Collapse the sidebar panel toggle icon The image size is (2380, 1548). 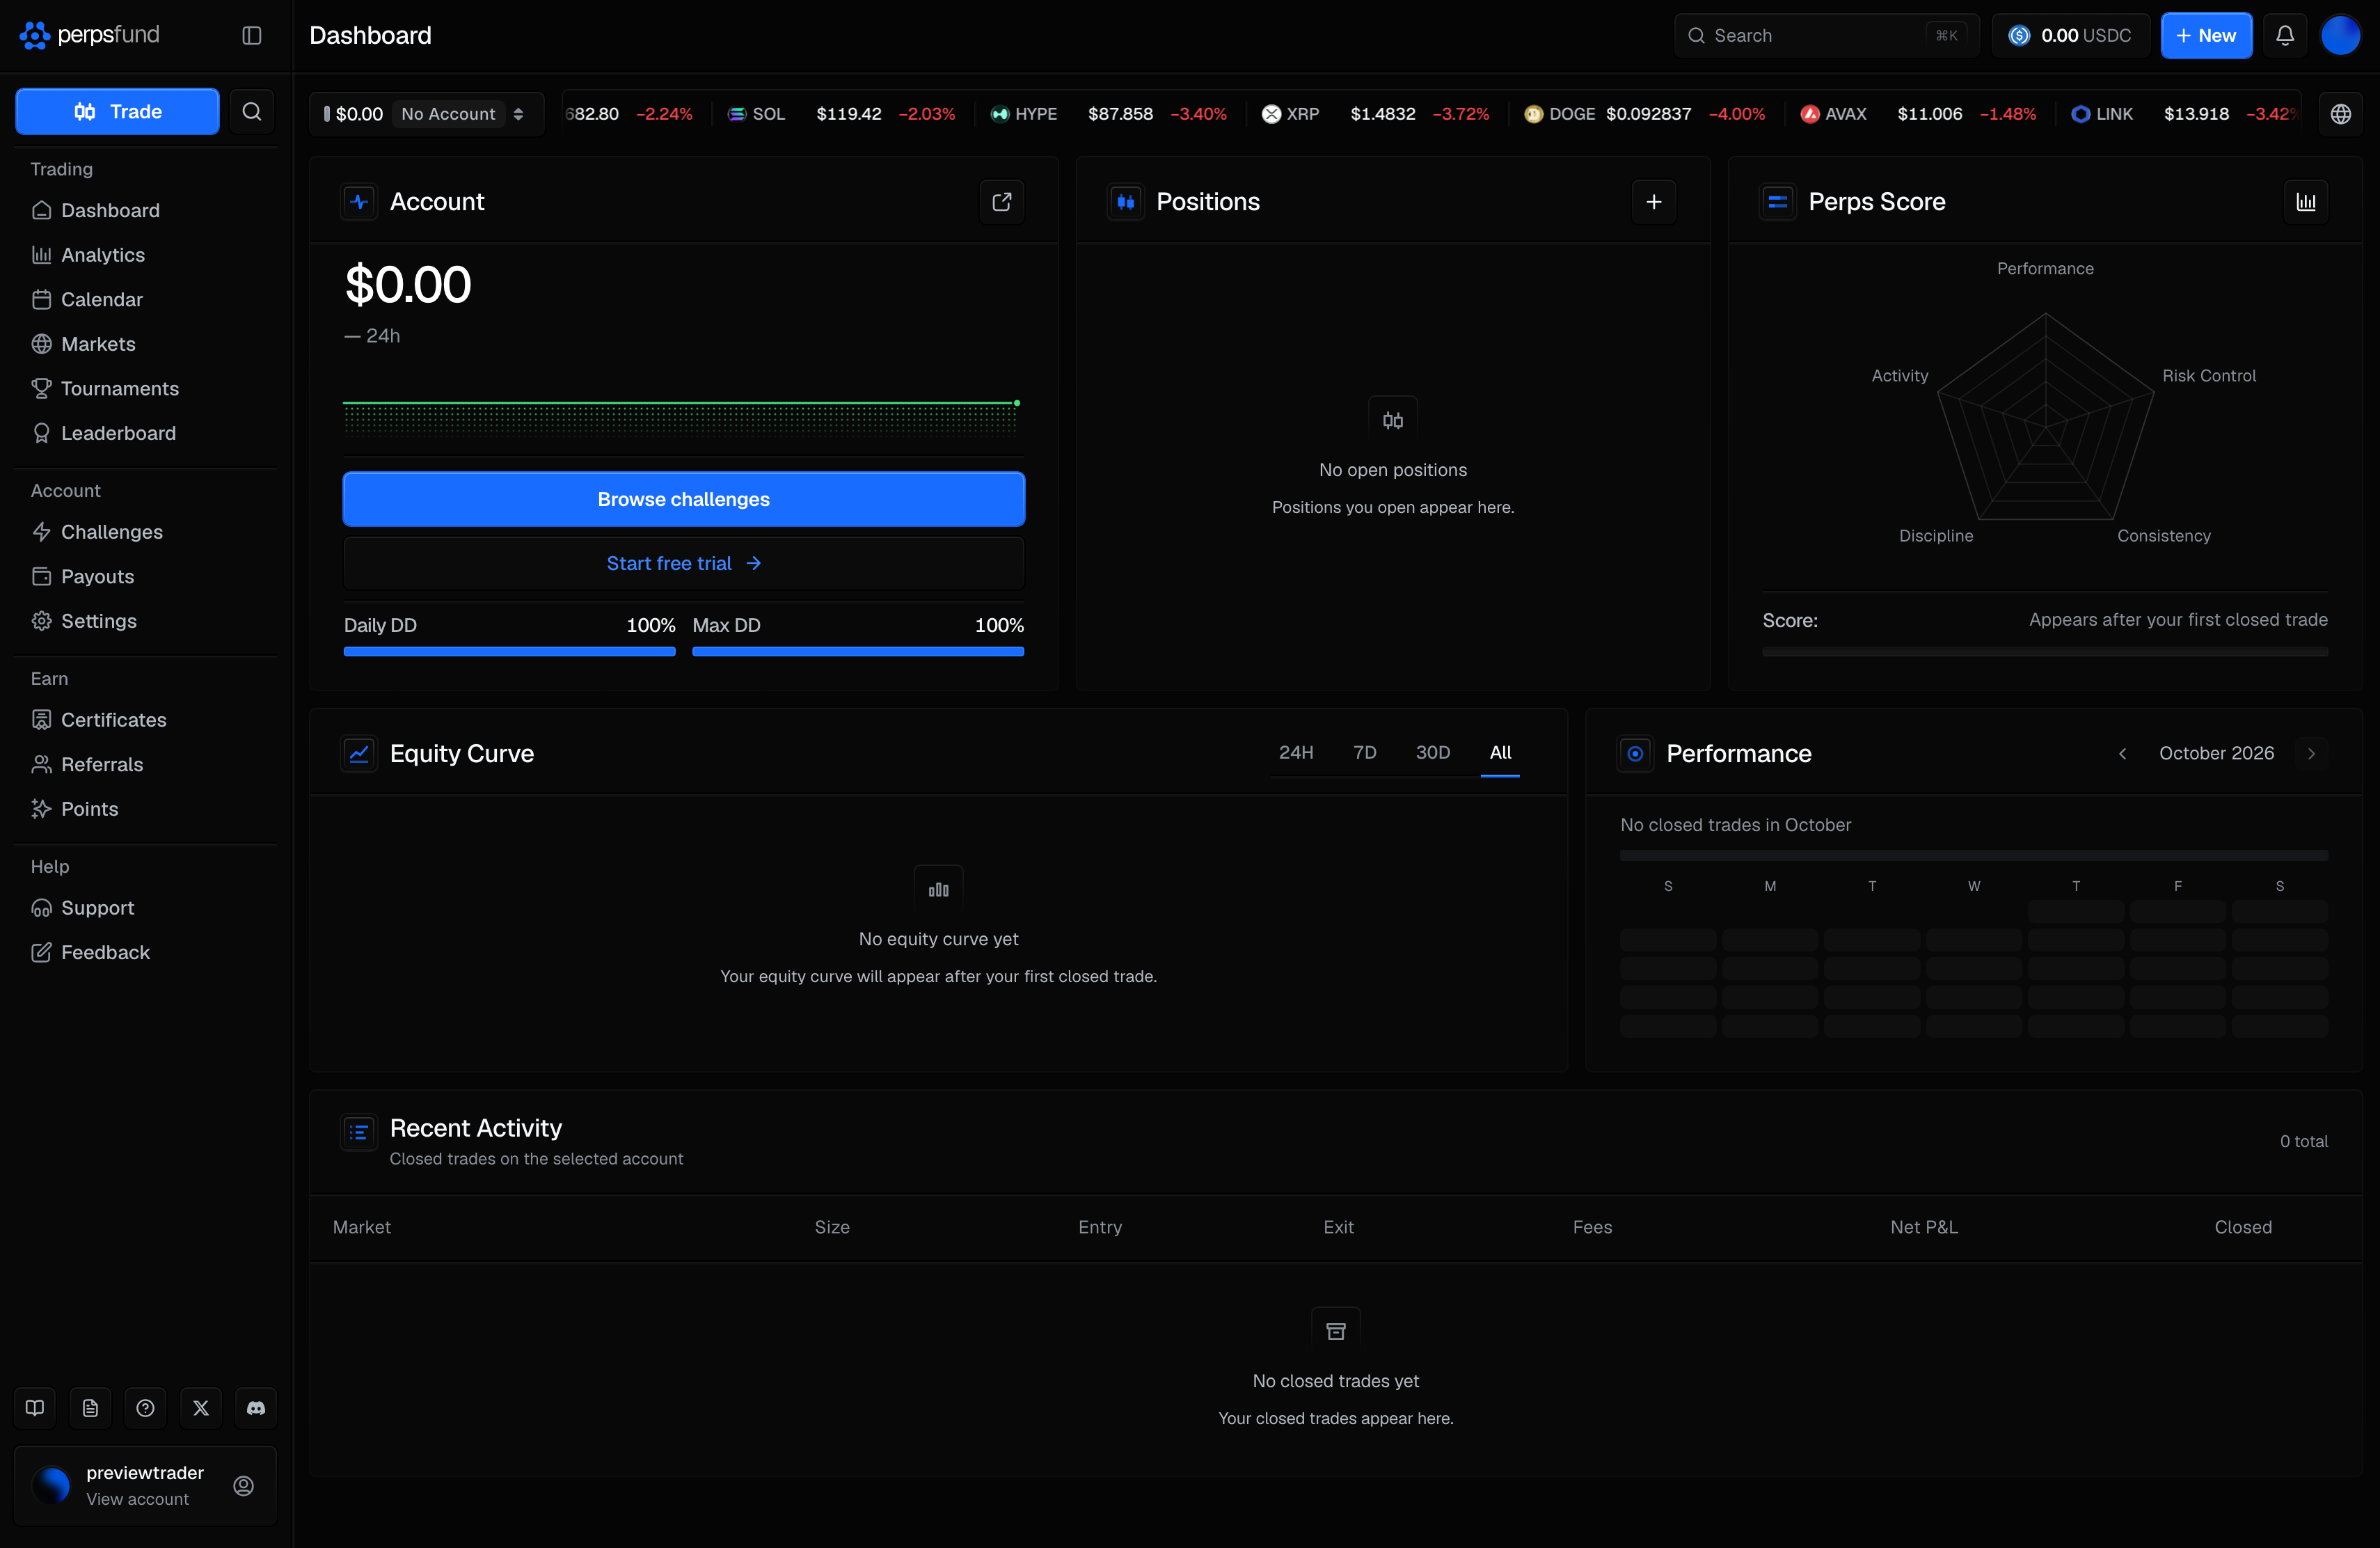tap(252, 36)
